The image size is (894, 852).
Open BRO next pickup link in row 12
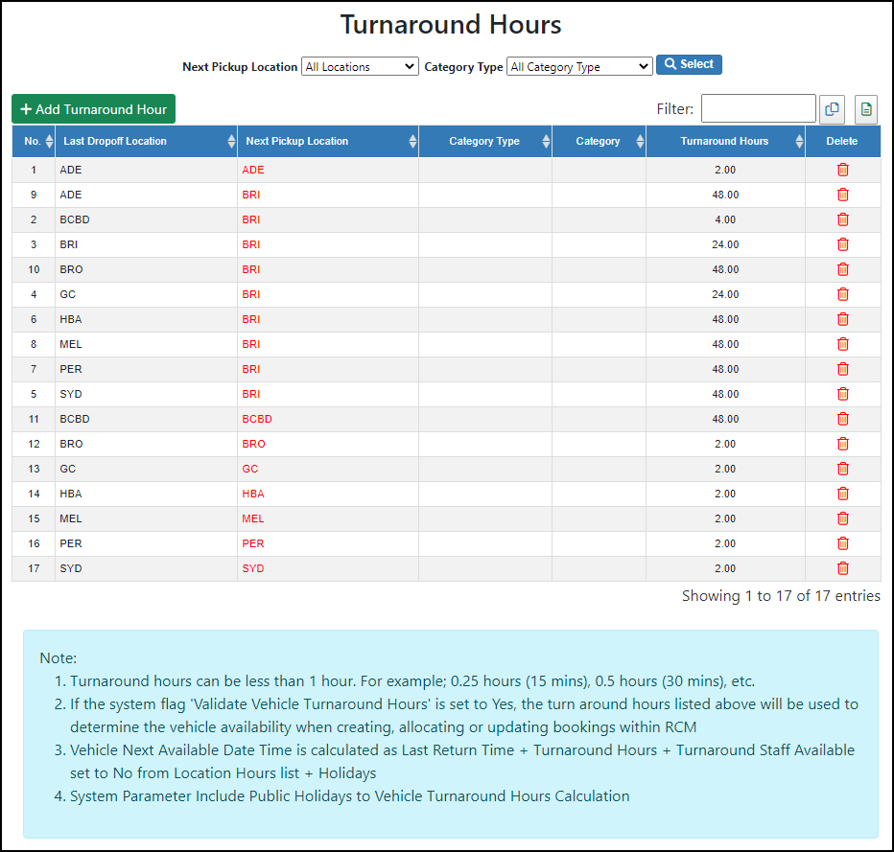pyautogui.click(x=254, y=444)
